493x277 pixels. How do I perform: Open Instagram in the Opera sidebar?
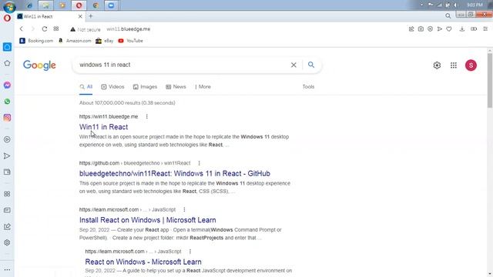point(7,118)
